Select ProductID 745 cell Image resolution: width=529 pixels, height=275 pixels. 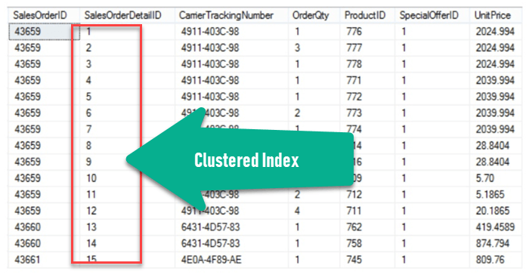click(x=367, y=259)
